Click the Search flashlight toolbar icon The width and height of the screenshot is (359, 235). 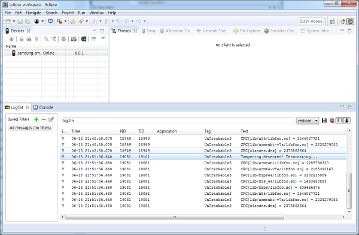[81, 22]
